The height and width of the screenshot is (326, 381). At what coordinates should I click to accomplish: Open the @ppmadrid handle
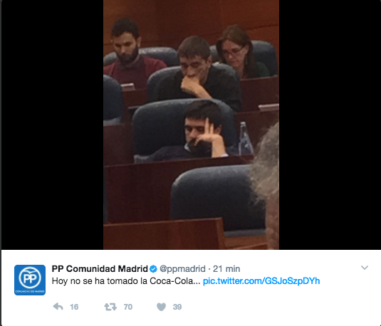pos(182,269)
